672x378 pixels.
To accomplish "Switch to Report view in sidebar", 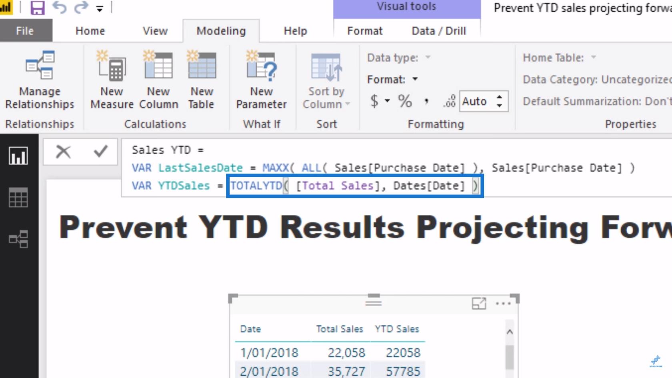I will [x=18, y=156].
